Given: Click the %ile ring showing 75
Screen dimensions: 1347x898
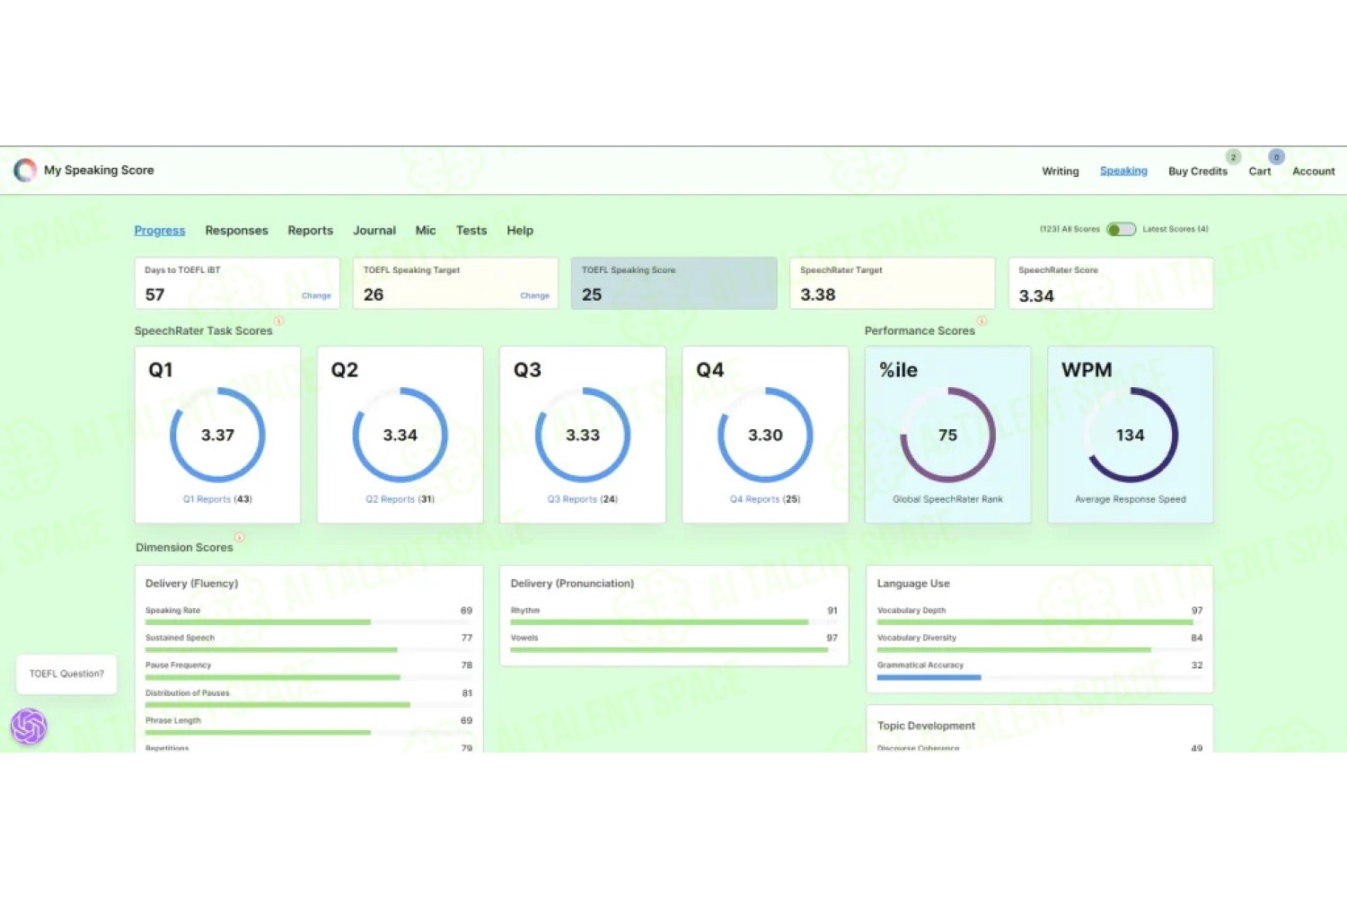Looking at the screenshot, I should 947,435.
